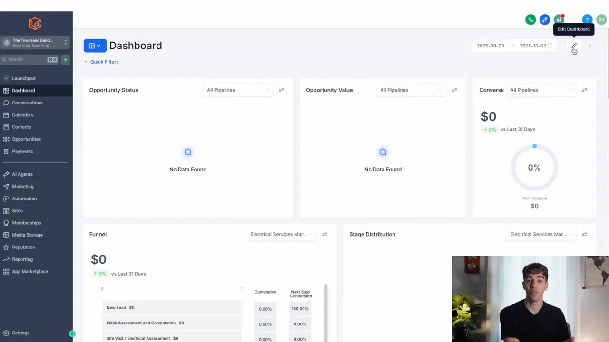Click the Funnel widget title
Screen dimensions: 609x342
click(98, 234)
